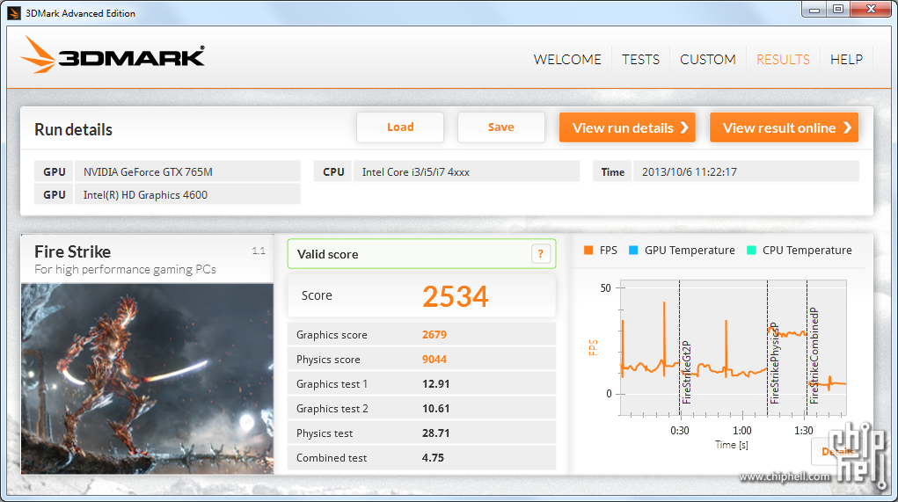The height and width of the screenshot is (502, 898).
Task: Click the 3DMark logo in the header
Action: 113,55
